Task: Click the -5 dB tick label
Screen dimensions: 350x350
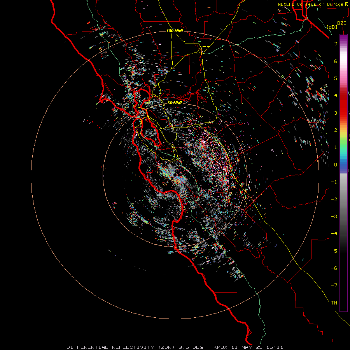Action: (334, 251)
